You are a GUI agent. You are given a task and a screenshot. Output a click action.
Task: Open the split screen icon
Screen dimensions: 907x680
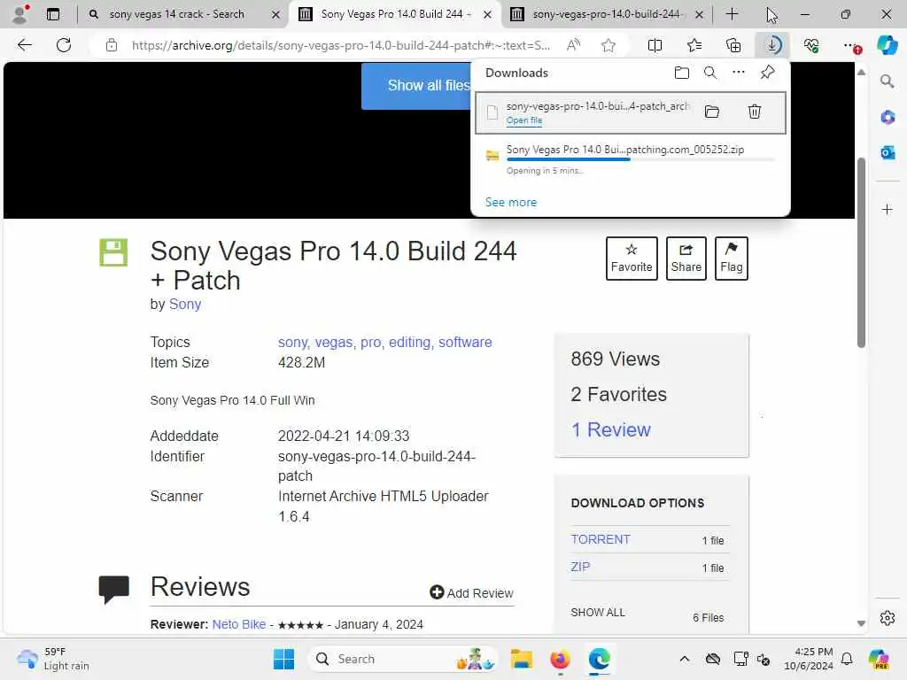[655, 45]
